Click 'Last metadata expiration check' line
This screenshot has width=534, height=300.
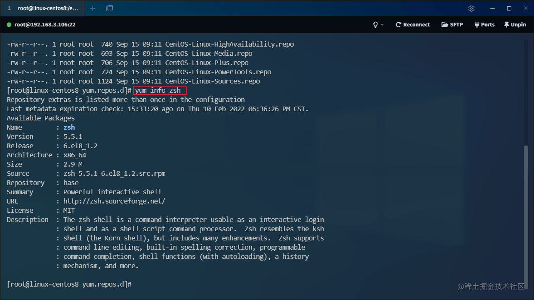click(158, 109)
